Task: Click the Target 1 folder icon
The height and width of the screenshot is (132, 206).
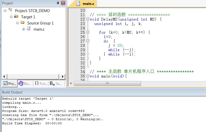Action: pyautogui.click(x=16, y=16)
